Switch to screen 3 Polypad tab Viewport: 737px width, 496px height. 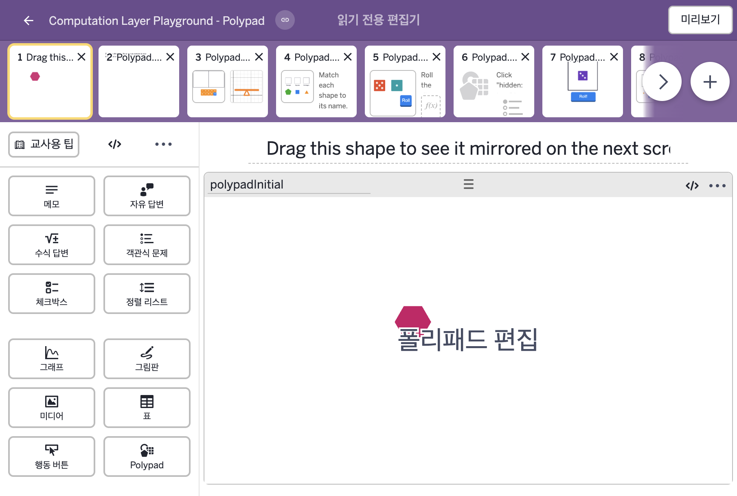(228, 81)
